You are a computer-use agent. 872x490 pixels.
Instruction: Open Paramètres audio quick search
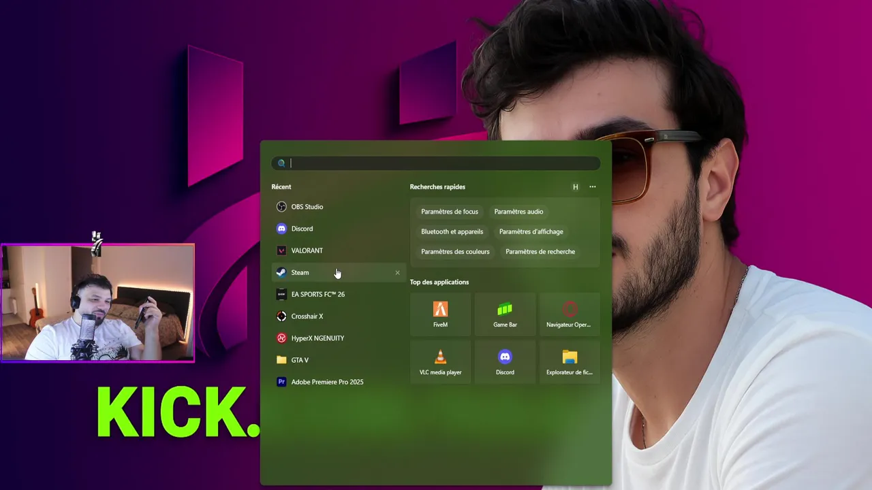(x=518, y=212)
